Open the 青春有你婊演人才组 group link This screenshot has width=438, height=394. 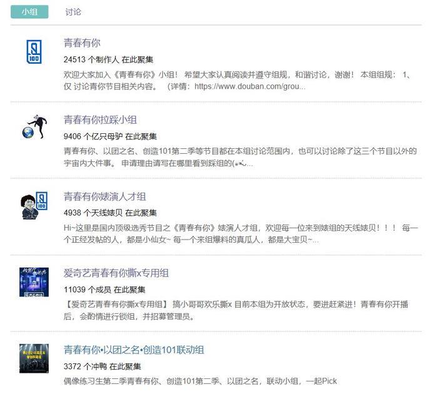coord(104,196)
